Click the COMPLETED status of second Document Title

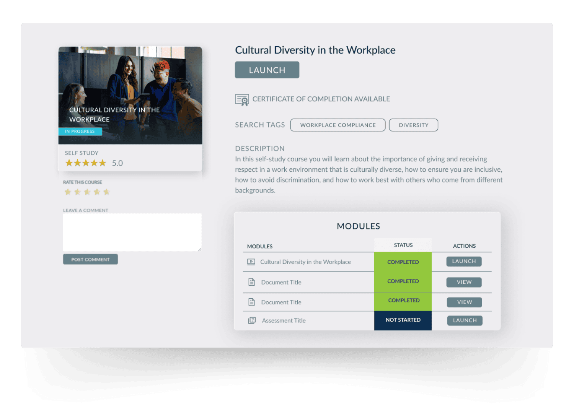(x=403, y=300)
